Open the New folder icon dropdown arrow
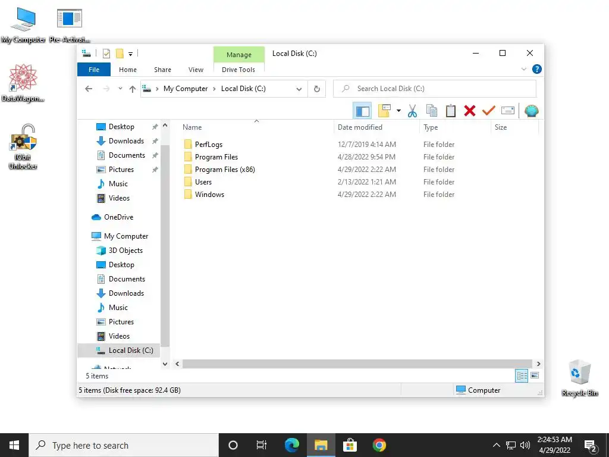 coord(398,111)
